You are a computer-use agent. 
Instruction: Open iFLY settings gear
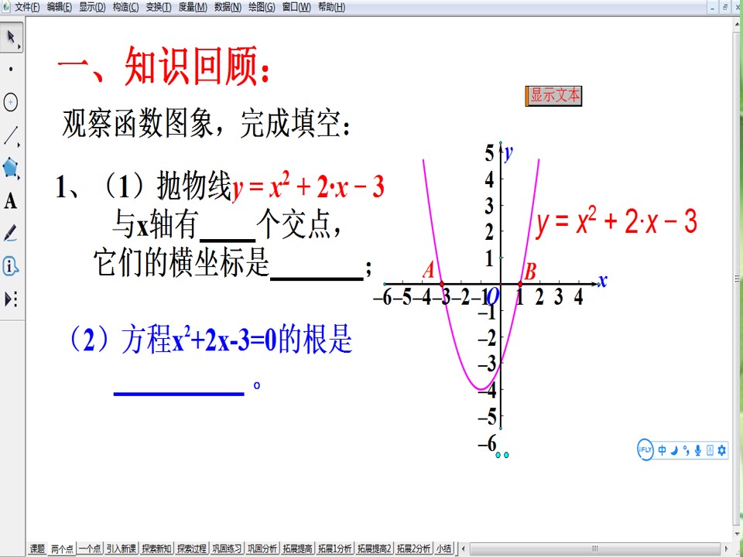(721, 450)
